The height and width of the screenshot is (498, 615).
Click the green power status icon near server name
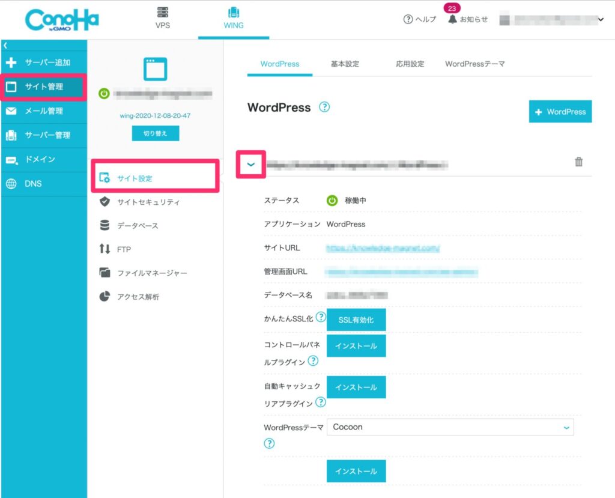(x=104, y=94)
